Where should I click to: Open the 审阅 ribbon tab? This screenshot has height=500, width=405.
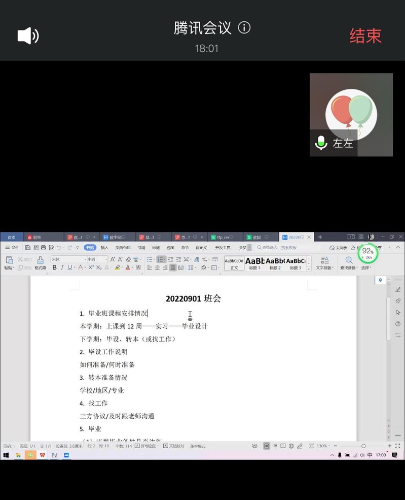click(x=156, y=247)
